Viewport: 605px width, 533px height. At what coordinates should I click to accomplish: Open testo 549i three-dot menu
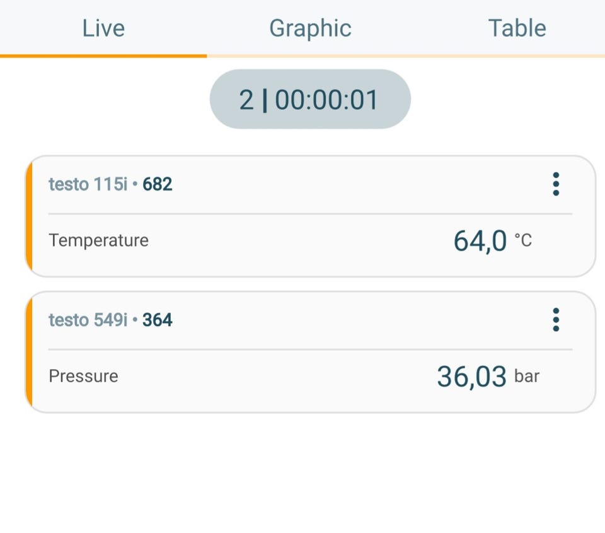pos(556,320)
